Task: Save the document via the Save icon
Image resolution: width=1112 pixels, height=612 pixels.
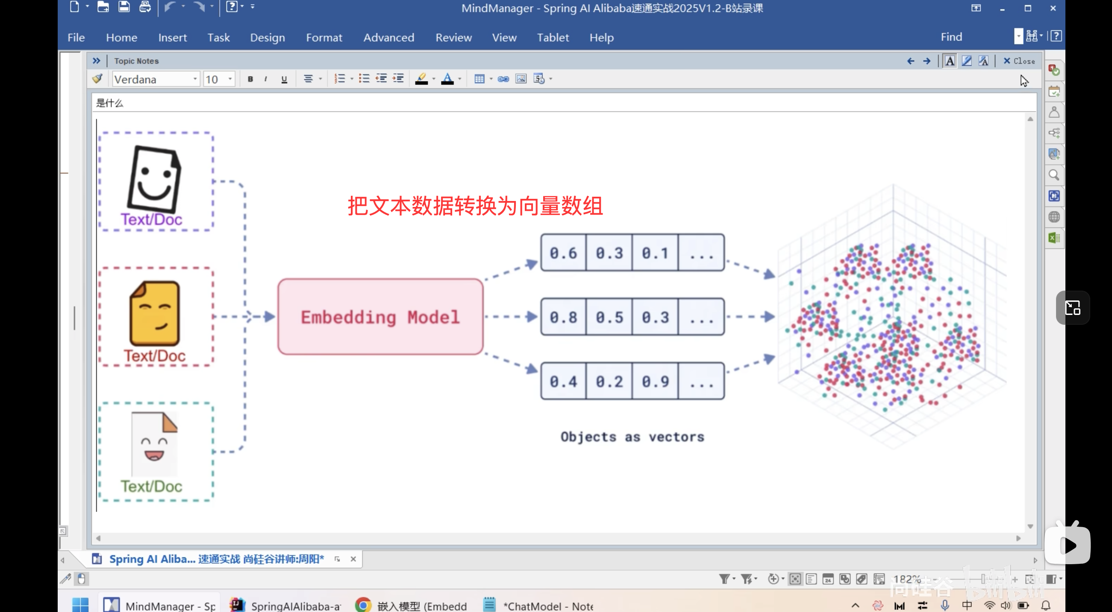Action: 124,7
